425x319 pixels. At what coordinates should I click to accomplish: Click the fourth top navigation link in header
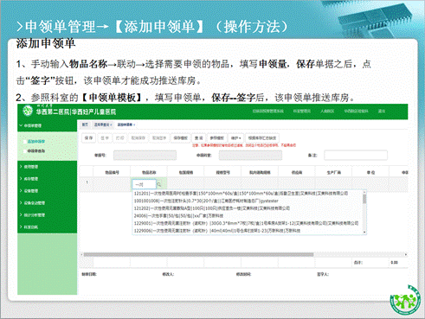[x=356, y=111]
